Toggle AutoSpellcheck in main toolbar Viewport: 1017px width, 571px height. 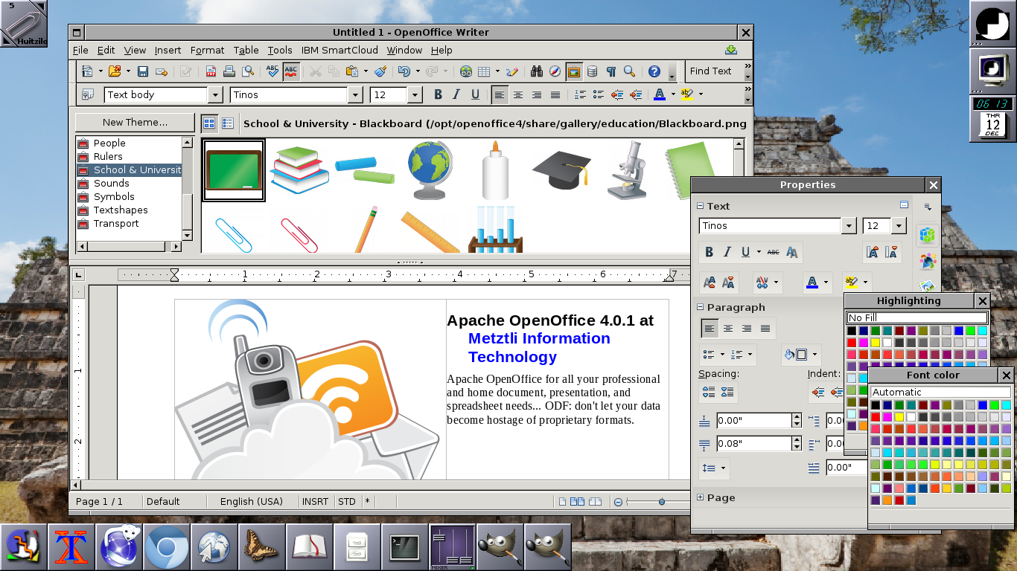pos(291,71)
